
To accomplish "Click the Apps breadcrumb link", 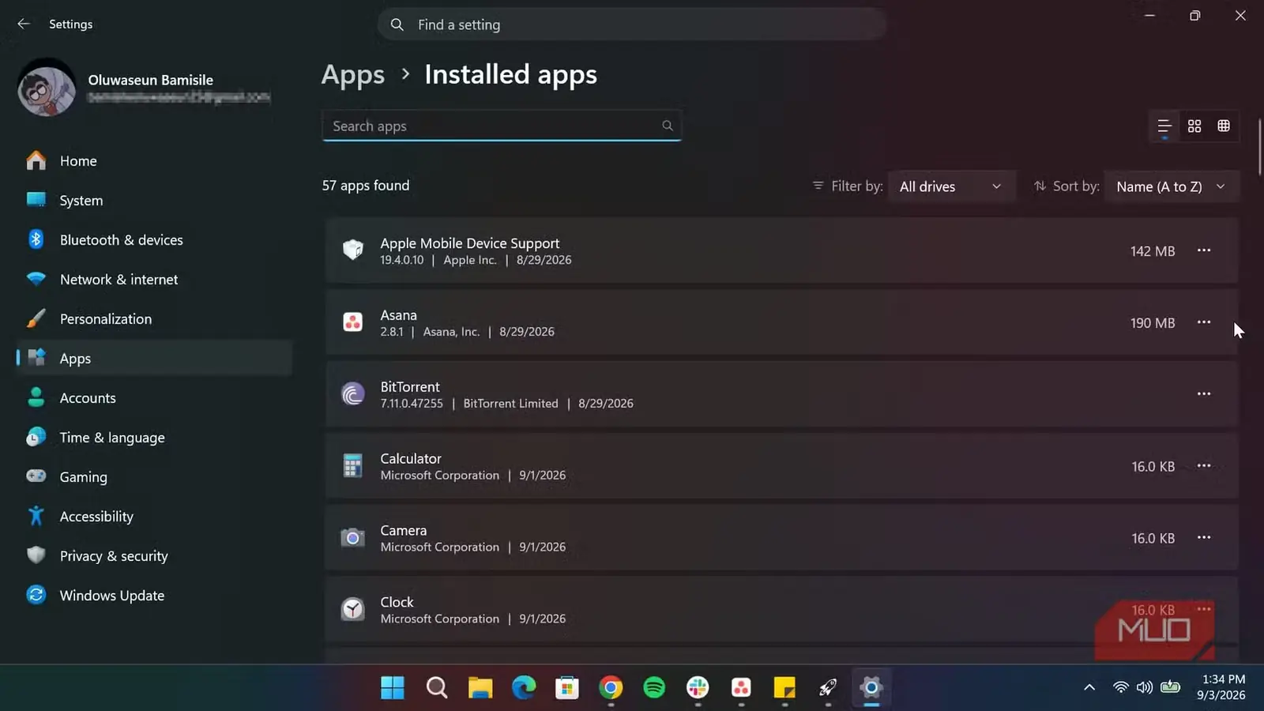I will (352, 75).
